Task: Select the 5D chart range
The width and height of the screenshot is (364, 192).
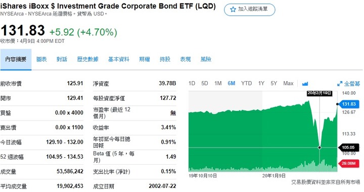Action: [205, 83]
